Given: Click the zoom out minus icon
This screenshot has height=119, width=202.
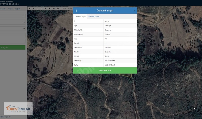Looking at the screenshot, I should [33, 8].
